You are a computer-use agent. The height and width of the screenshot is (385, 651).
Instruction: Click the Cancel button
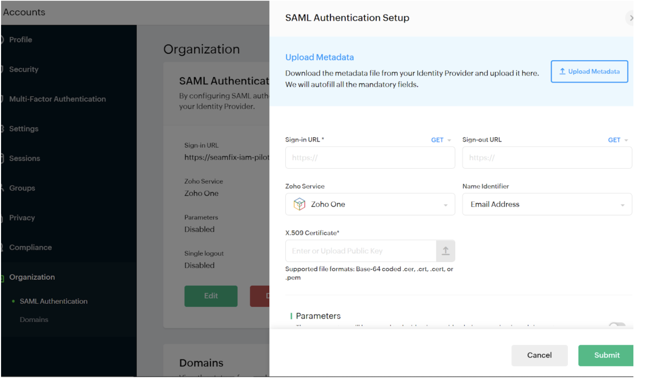coord(539,355)
